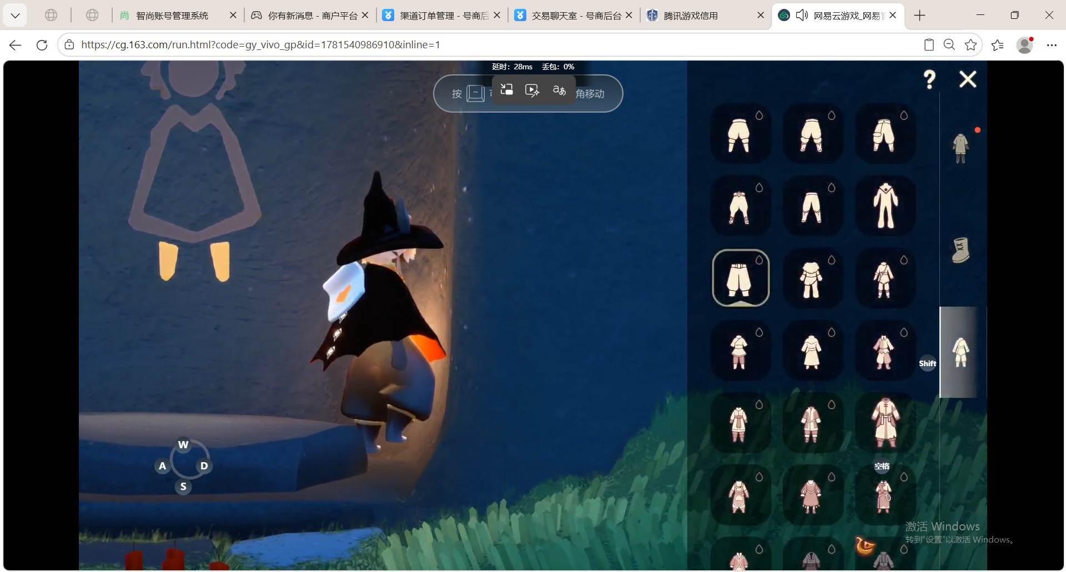Click the Shift key hint button

pos(927,363)
